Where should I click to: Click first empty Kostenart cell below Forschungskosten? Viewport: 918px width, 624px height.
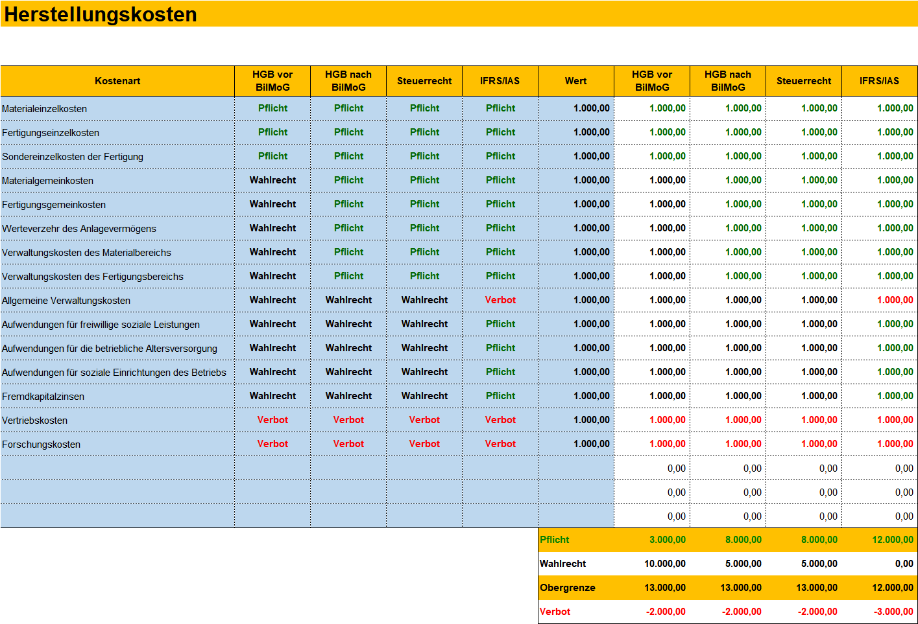point(117,468)
